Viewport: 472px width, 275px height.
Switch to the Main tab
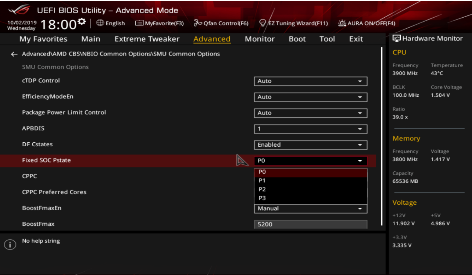[x=91, y=39]
